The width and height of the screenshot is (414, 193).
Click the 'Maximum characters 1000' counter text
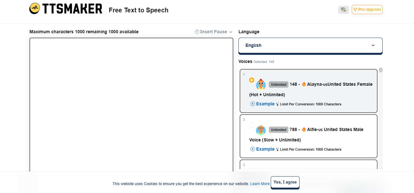click(x=84, y=32)
